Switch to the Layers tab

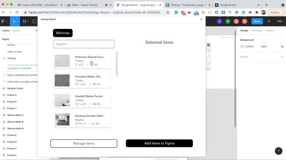point(6,31)
